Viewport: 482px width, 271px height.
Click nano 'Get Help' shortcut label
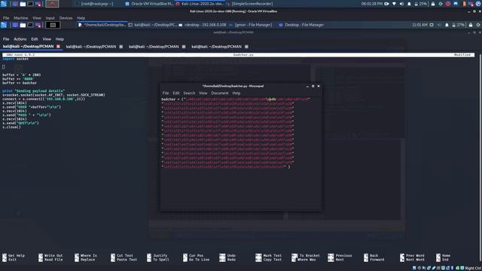pos(17,256)
